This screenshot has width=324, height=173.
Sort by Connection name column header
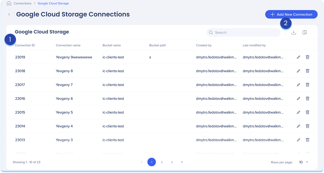68,45
